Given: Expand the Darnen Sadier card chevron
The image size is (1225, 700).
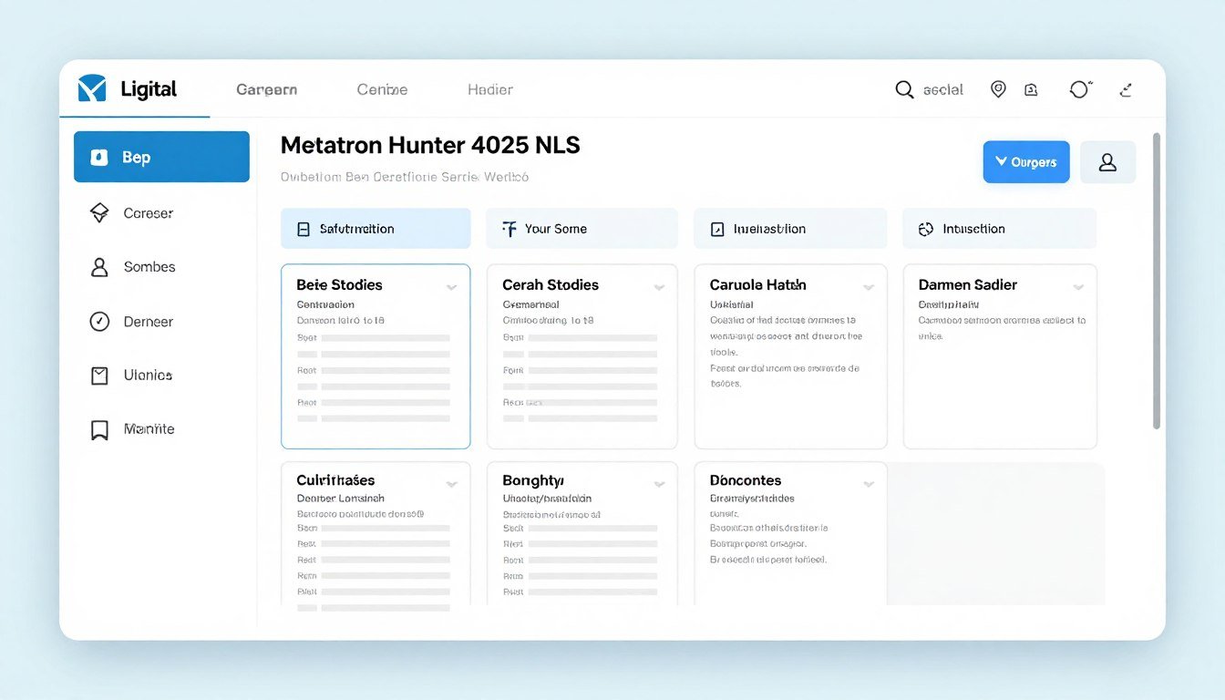Looking at the screenshot, I should [1078, 287].
